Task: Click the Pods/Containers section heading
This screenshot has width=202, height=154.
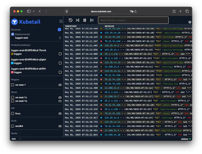Action: pyautogui.click(x=21, y=45)
